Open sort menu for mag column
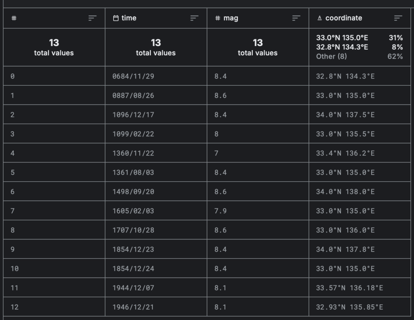Viewport: 414px width, 320px height. [x=296, y=18]
